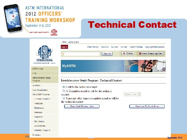
Task: Click the Other Languages link
Action: (x=70, y=42)
